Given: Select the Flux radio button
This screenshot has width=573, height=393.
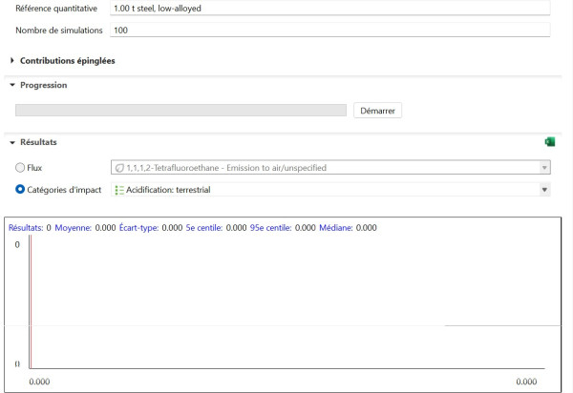Looking at the screenshot, I should (x=21, y=168).
